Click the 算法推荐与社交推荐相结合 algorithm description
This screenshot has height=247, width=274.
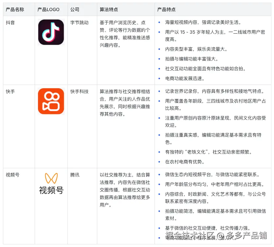pos(125,103)
